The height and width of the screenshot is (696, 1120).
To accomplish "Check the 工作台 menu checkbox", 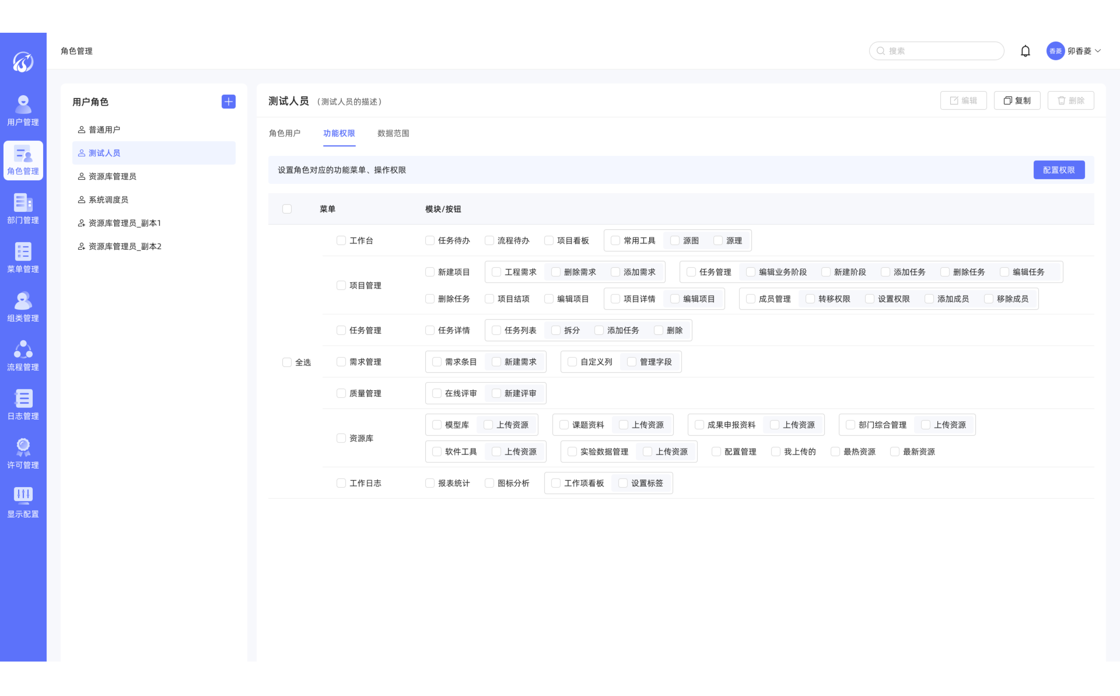I will tap(341, 240).
